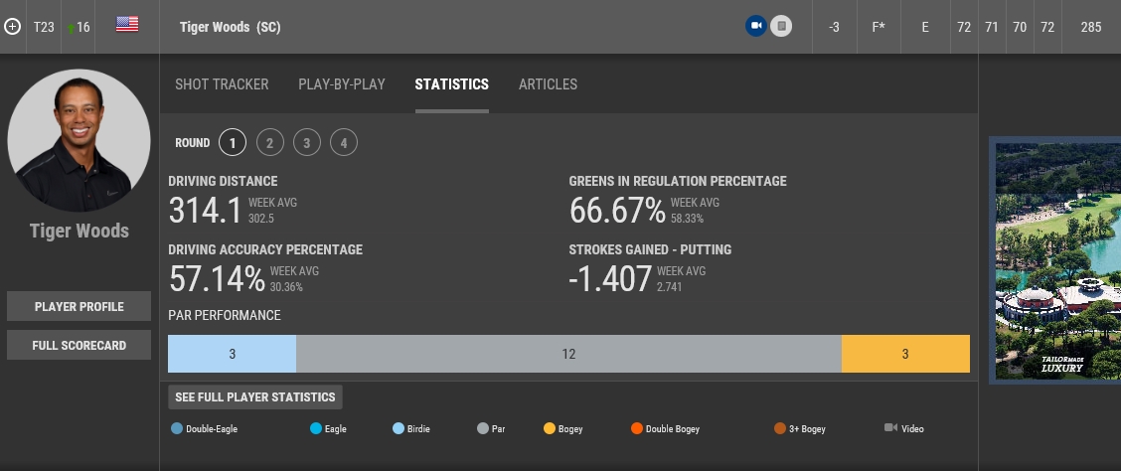Open Tiger Woods' Player Profile
Image resolution: width=1121 pixels, height=471 pixels.
[80, 306]
